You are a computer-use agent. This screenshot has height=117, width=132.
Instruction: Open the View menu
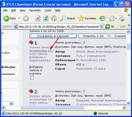click(23, 10)
